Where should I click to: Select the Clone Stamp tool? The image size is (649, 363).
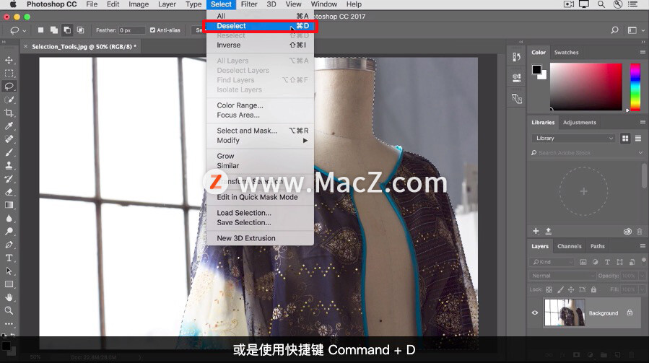9,165
